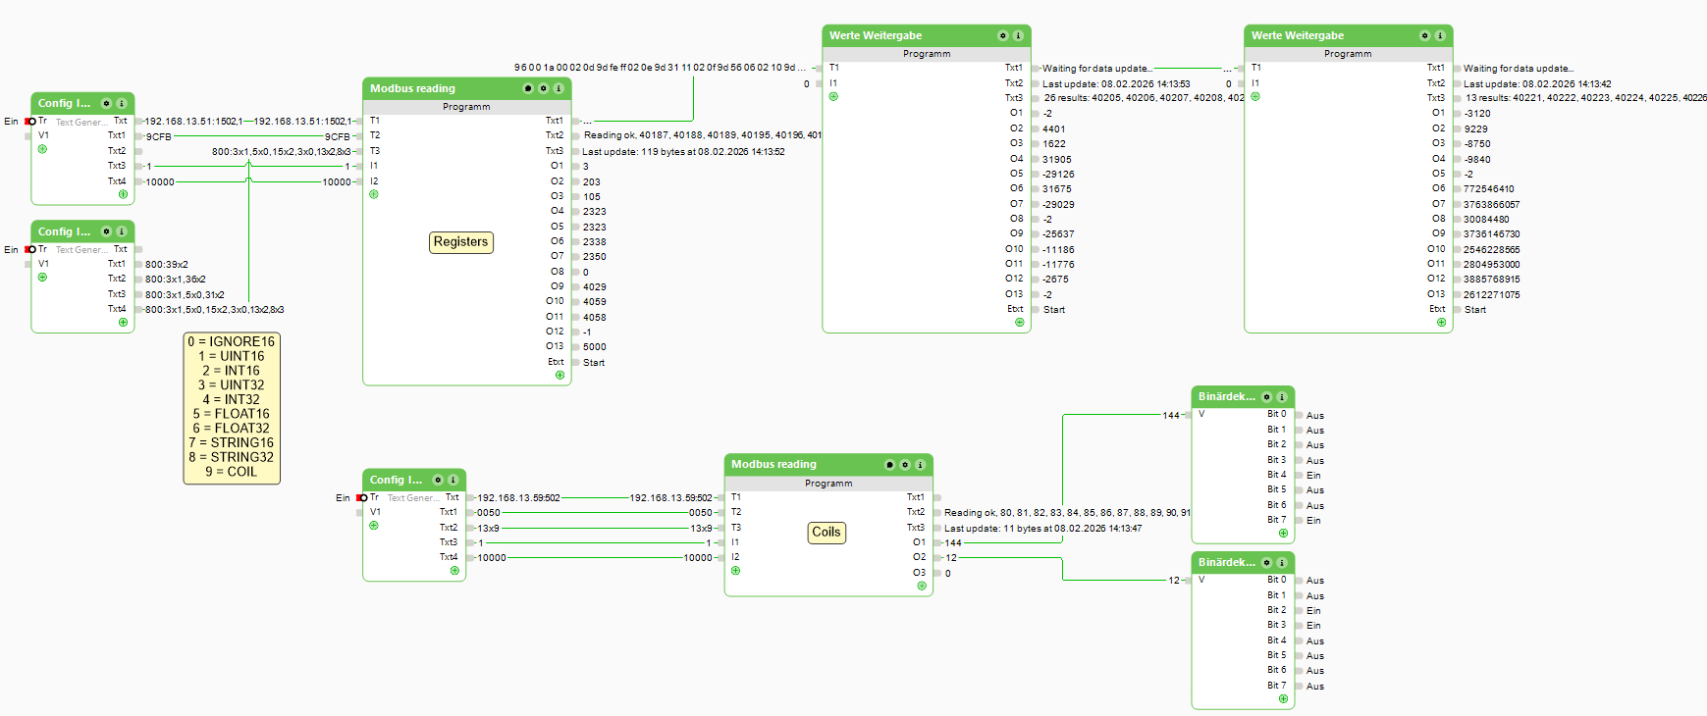Click black dot icon on Coils Modbus block
Image resolution: width=1707 pixels, height=716 pixels.
[x=889, y=465]
